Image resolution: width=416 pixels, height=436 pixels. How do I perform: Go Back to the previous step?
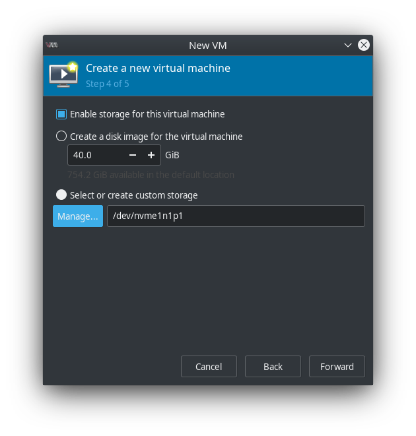(x=273, y=367)
